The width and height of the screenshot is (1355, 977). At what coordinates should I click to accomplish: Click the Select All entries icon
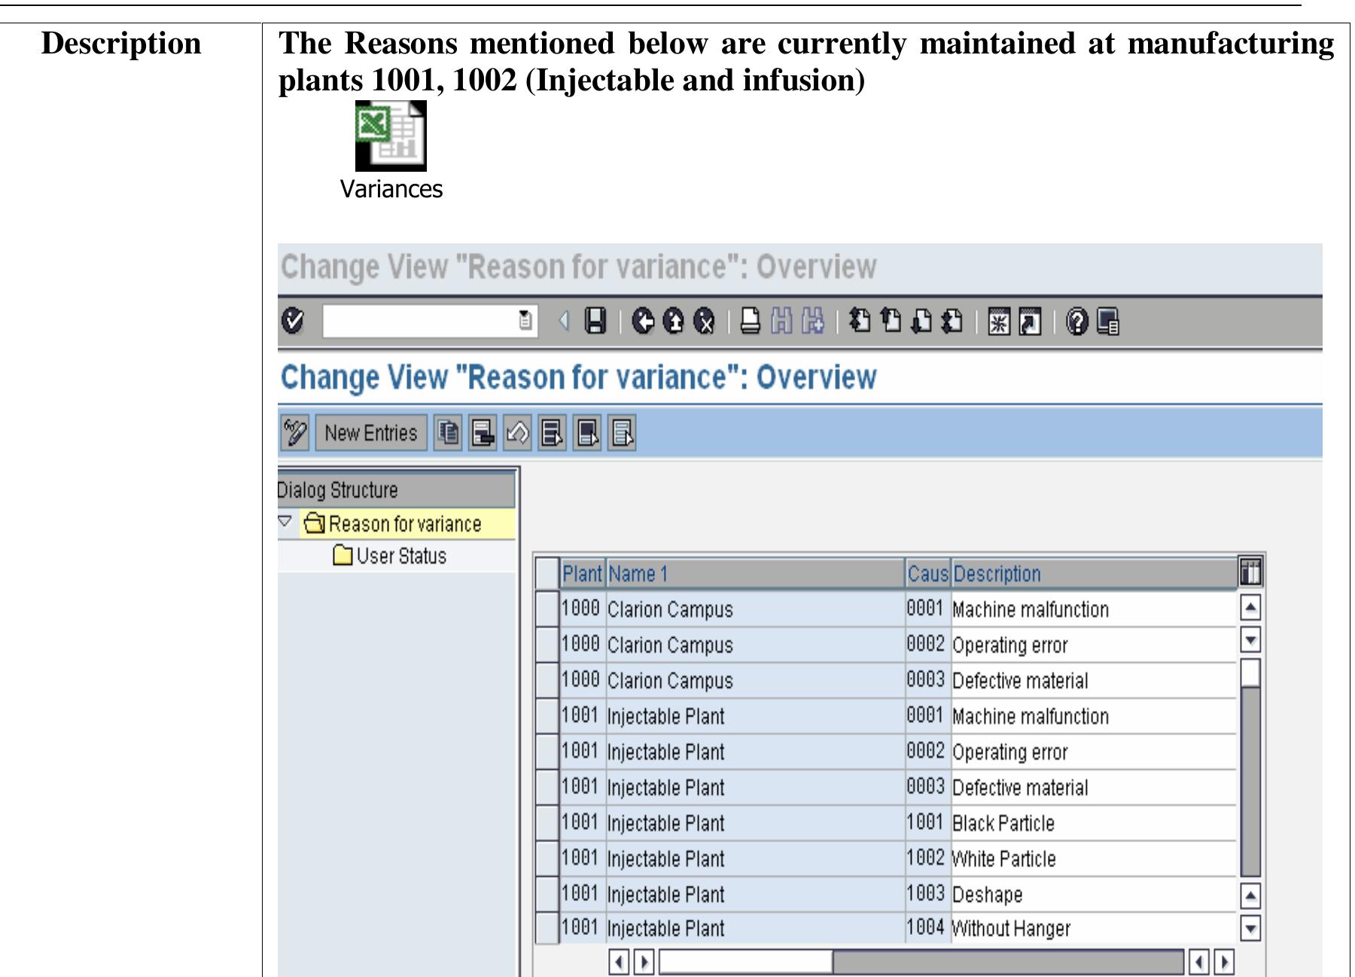pyautogui.click(x=552, y=433)
